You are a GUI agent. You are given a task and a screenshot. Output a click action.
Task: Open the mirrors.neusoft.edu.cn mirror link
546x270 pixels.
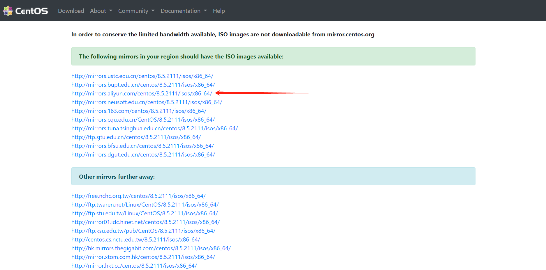click(147, 102)
